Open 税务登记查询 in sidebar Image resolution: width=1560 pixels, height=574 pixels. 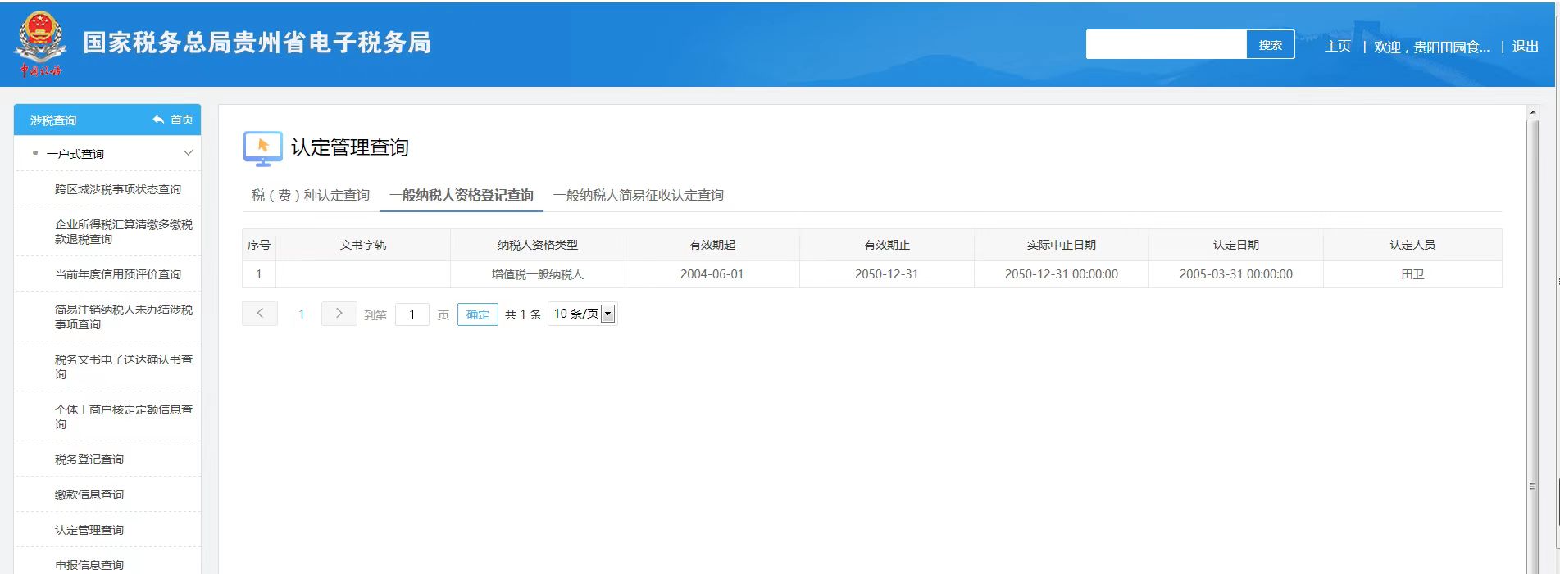click(x=89, y=459)
